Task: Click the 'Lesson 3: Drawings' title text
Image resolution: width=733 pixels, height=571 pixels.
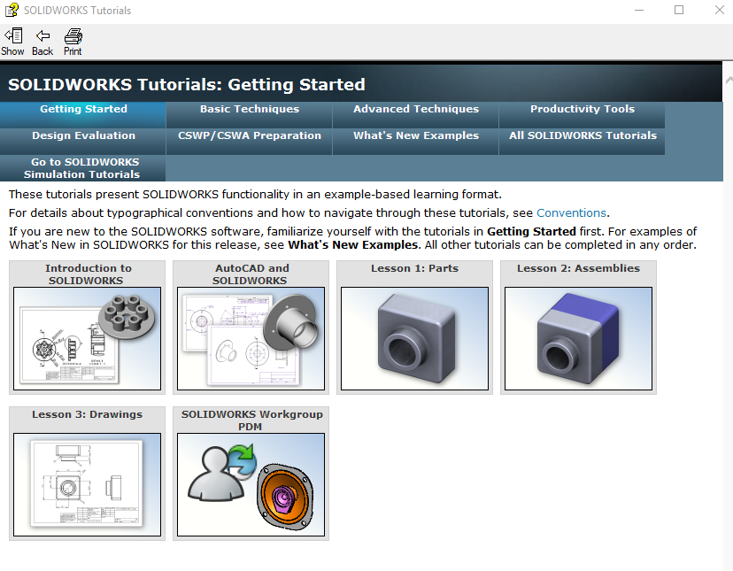Action: tap(87, 414)
